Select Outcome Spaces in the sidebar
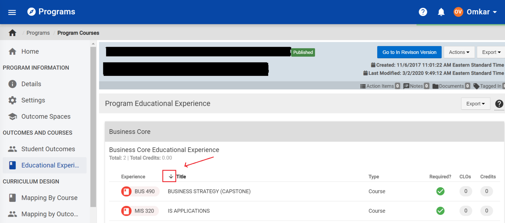The height and width of the screenshot is (223, 505). coord(46,116)
